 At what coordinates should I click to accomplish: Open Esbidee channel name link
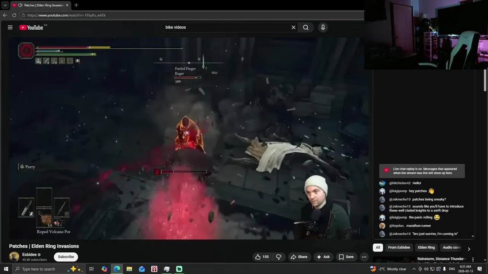(x=29, y=255)
